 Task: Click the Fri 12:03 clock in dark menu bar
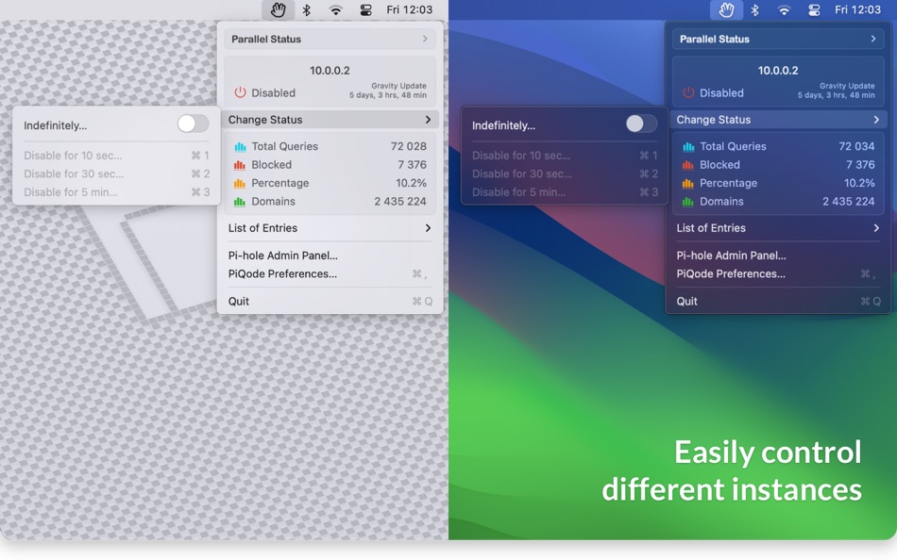click(858, 9)
